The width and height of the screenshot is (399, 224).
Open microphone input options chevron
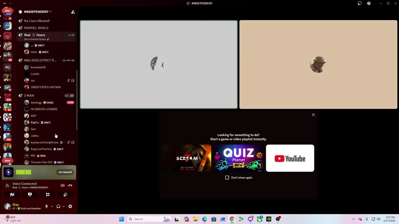[x=52, y=206]
